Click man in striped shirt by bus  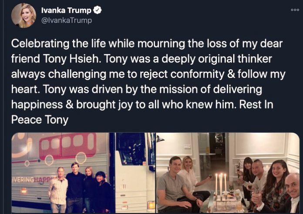pos(58,190)
